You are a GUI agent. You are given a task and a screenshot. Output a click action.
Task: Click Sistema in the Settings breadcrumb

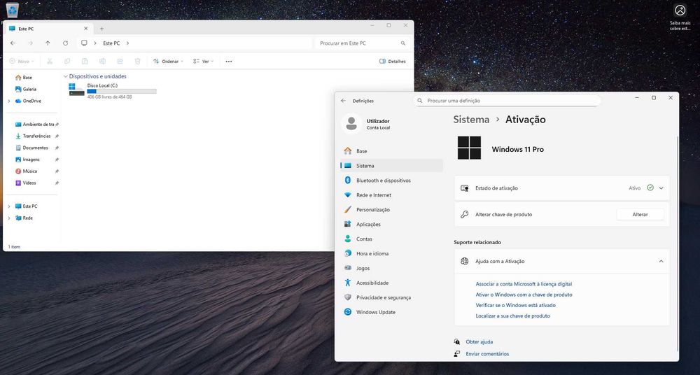[471, 120]
